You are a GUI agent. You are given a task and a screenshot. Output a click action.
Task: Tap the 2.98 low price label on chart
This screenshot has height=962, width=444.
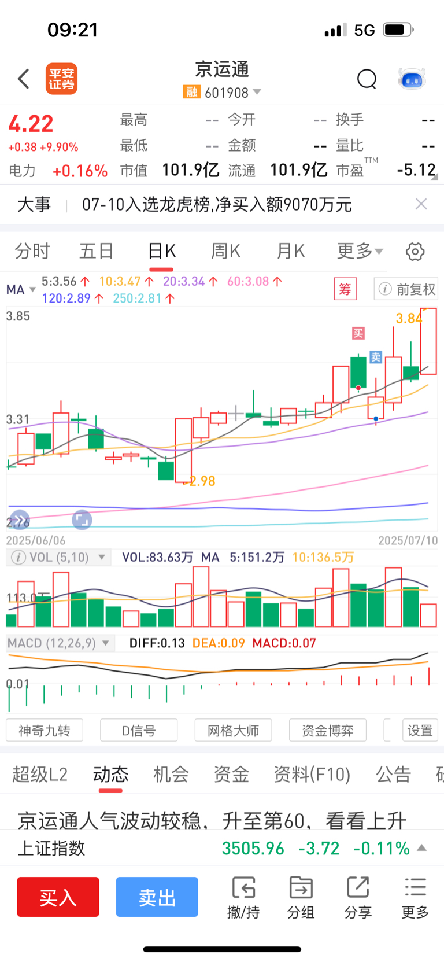pyautogui.click(x=202, y=481)
